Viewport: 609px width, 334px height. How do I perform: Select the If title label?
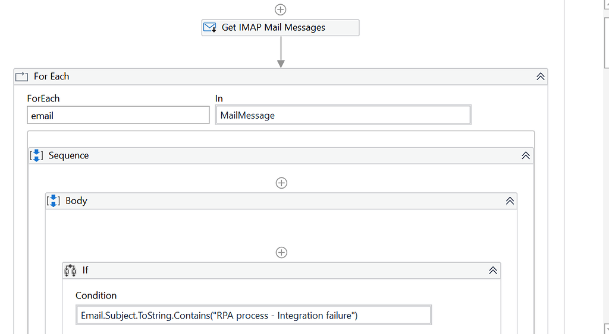(85, 271)
